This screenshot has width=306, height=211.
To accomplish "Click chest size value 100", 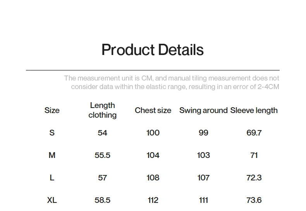I will point(153,133).
